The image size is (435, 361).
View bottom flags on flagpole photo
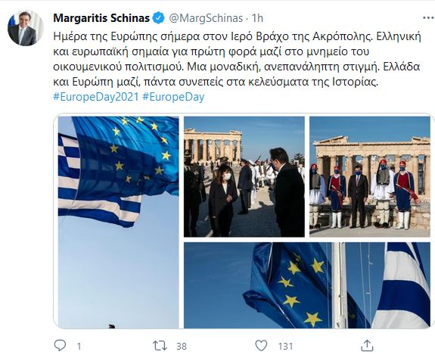307,285
